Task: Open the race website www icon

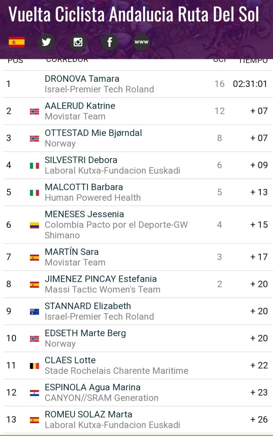Action: (x=141, y=42)
